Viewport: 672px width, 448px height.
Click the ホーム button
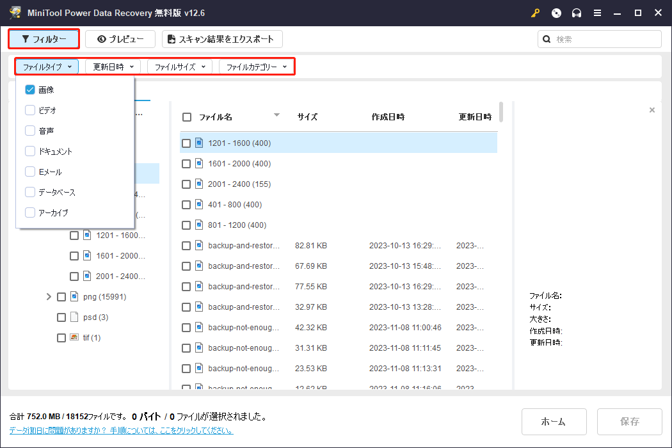[554, 421]
